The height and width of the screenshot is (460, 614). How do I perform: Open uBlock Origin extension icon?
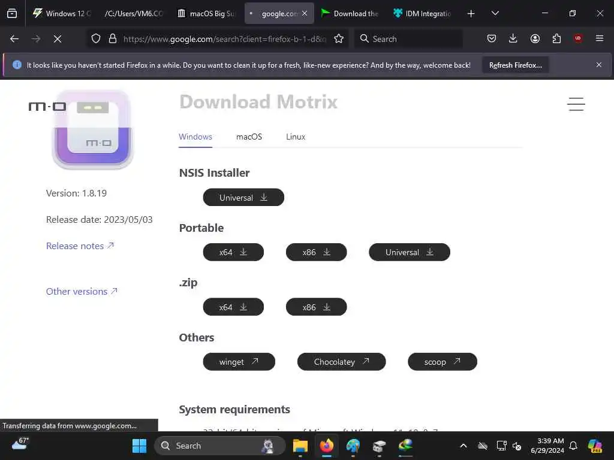pyautogui.click(x=578, y=38)
